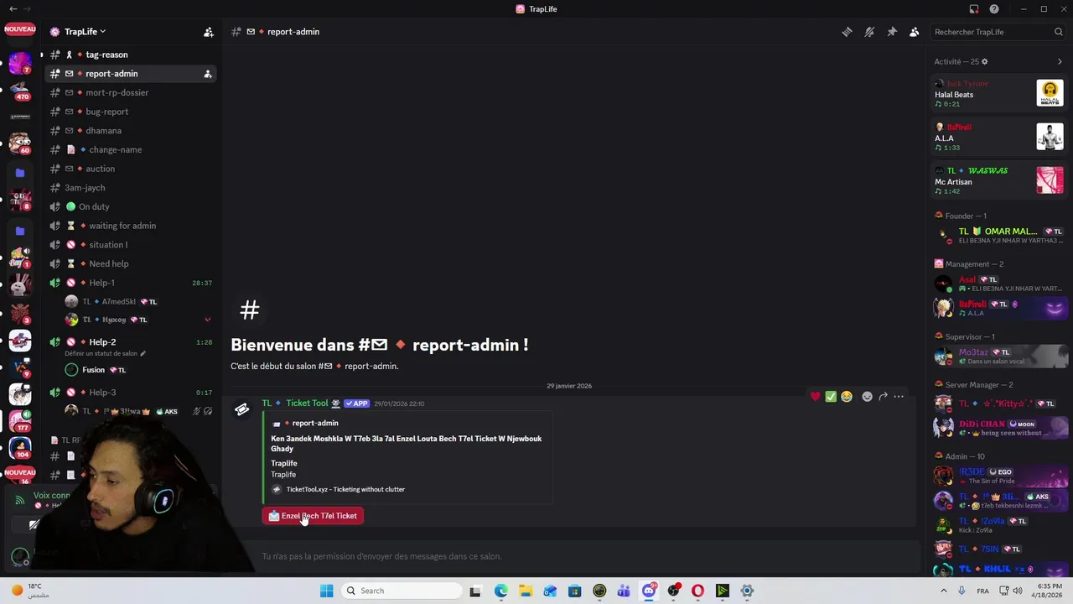Expand the chevron beside user in Help-1
Screen dimensions: 1073x604
(x=208, y=320)
